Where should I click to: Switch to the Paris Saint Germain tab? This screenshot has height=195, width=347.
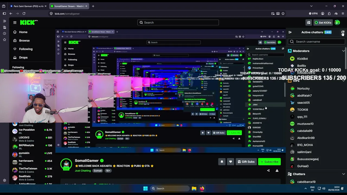click(28, 6)
